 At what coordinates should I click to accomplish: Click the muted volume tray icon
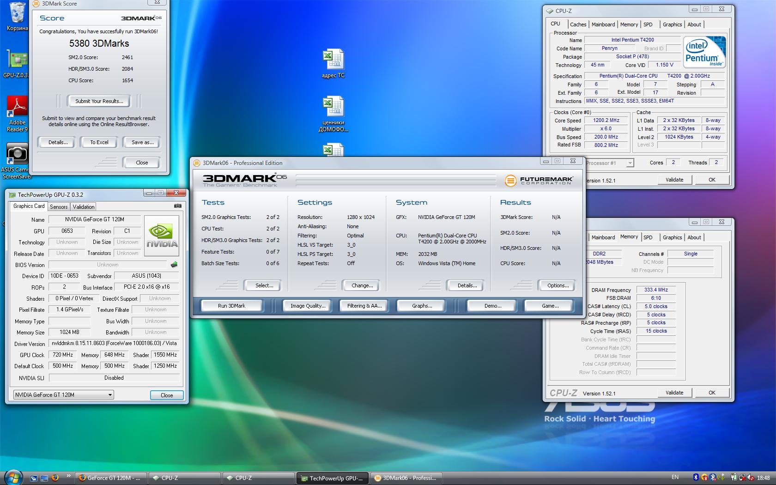pyautogui.click(x=751, y=477)
